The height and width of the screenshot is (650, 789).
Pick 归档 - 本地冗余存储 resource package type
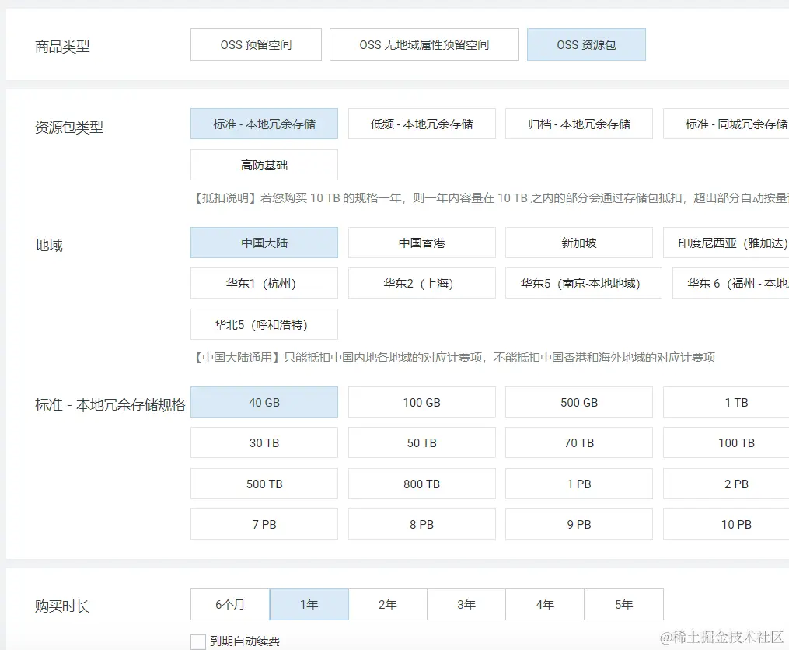pos(579,124)
